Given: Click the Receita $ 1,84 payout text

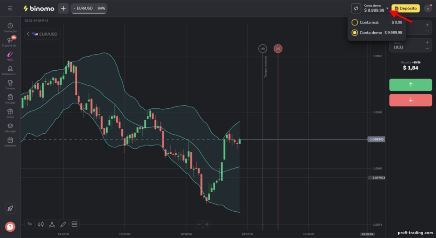Looking at the screenshot, I should [x=411, y=66].
